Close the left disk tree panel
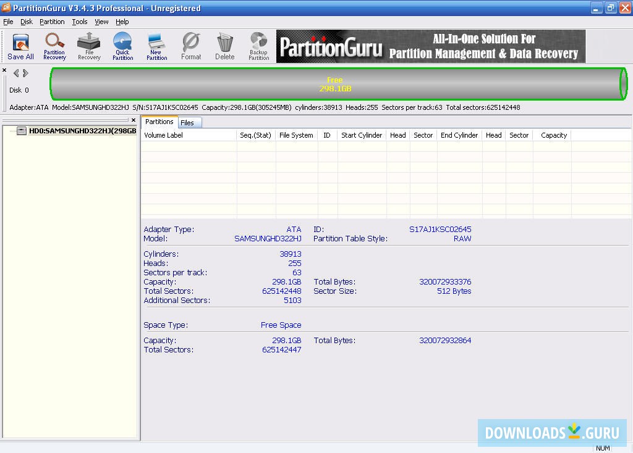The width and height of the screenshot is (633, 453). (134, 120)
